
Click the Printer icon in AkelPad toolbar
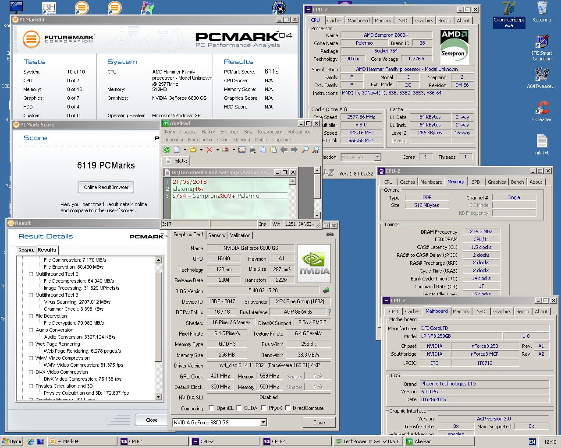252,150
